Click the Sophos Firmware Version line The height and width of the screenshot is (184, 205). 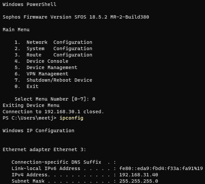76,17
